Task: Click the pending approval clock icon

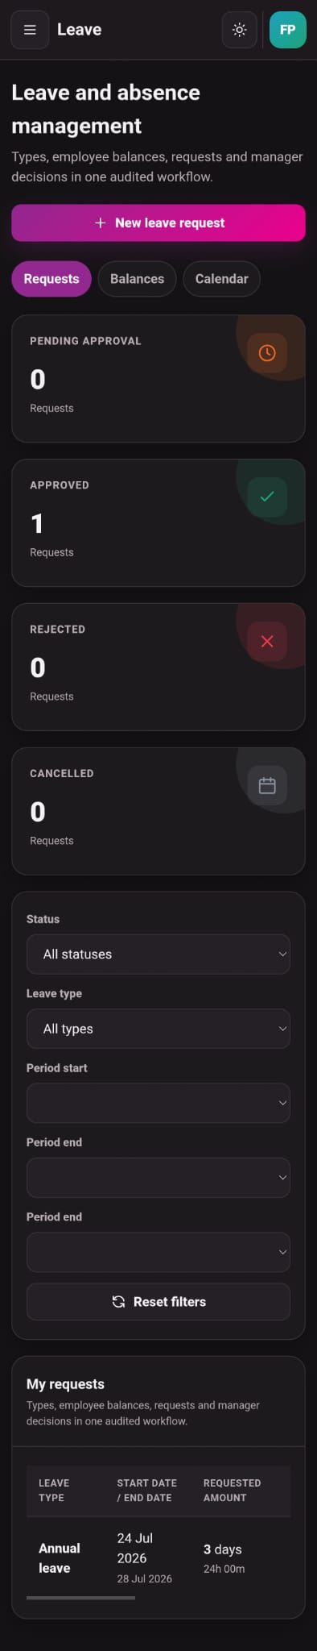Action: click(x=267, y=353)
